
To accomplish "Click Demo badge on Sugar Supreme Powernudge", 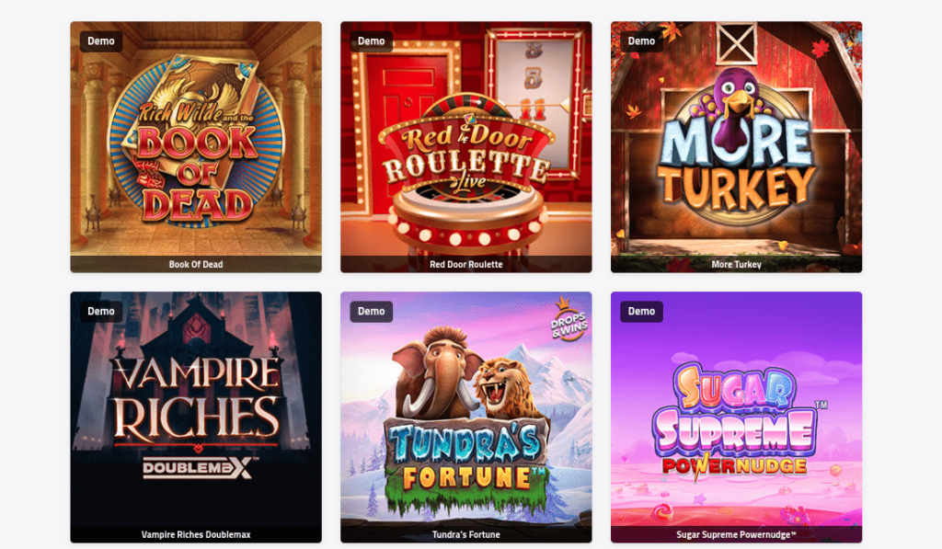I will (641, 311).
